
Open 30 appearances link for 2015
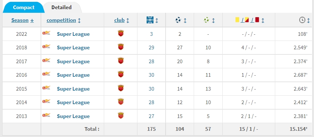[151, 89]
